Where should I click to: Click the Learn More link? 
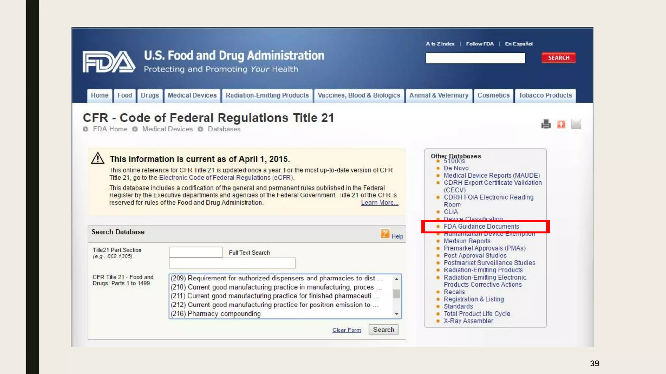pyautogui.click(x=379, y=203)
